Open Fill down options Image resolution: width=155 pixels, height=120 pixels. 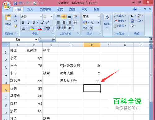pyautogui.click(x=133, y=21)
